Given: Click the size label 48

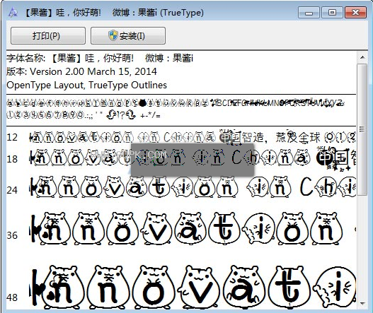Looking at the screenshot, I should (12, 297).
